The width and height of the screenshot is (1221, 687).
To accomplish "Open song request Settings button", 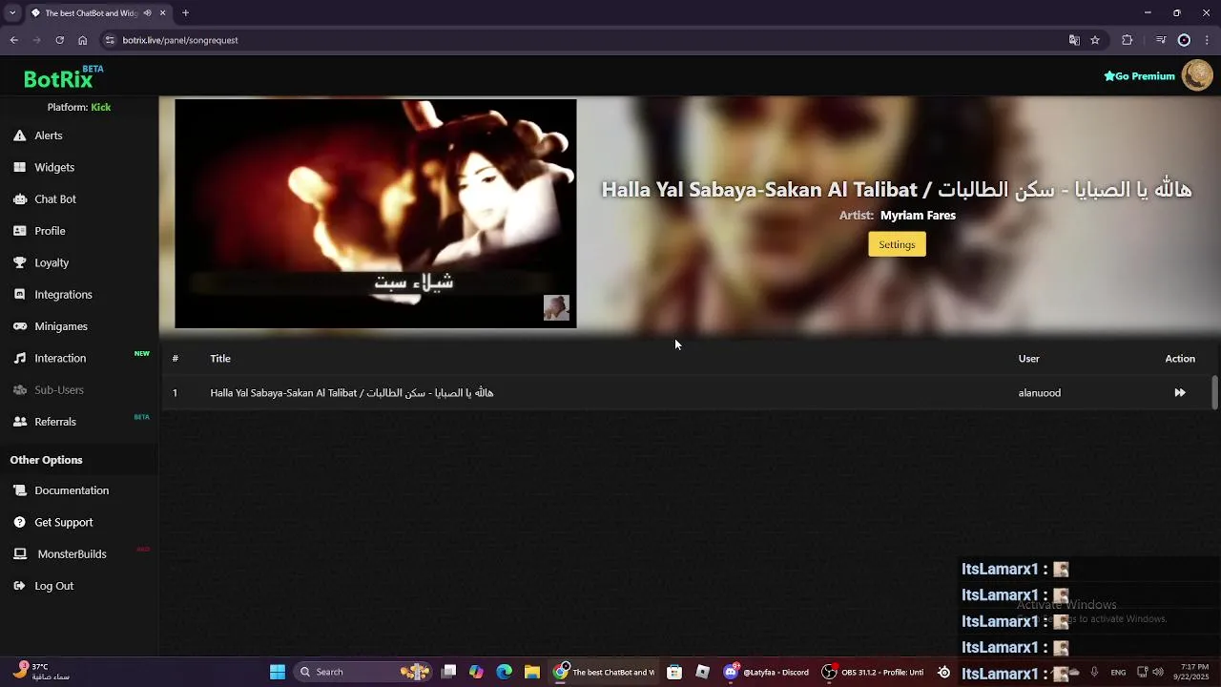I will (x=897, y=244).
